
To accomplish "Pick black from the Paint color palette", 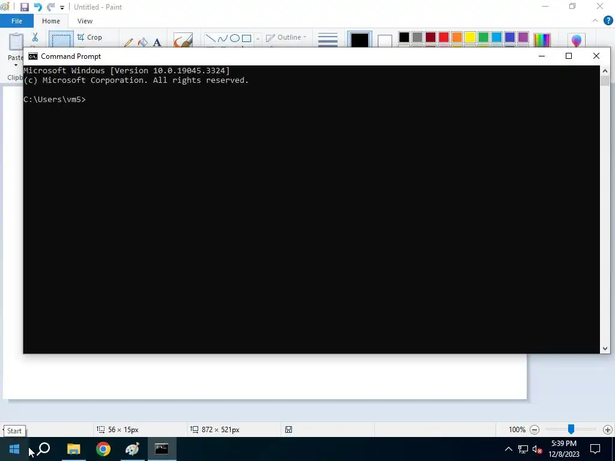I will tap(404, 37).
